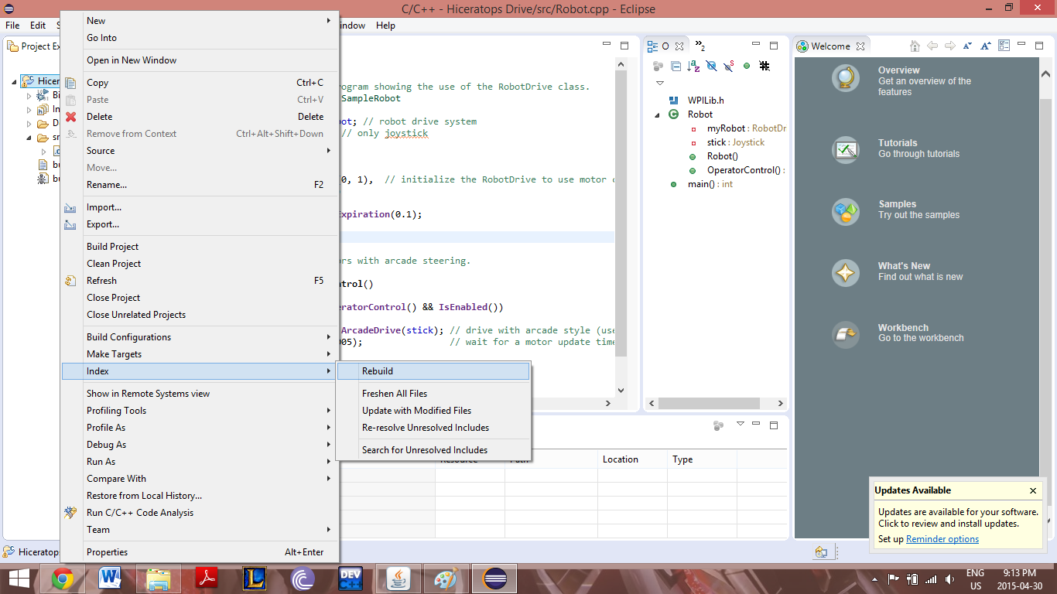
Task: Select Rebuild in the Index submenu
Action: 433,371
